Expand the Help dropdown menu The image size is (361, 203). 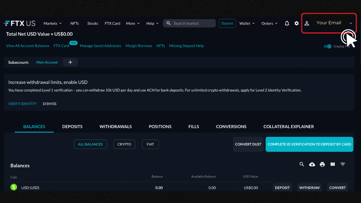pyautogui.click(x=153, y=23)
